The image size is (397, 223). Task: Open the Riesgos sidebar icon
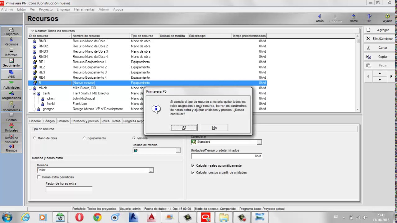[11, 148]
